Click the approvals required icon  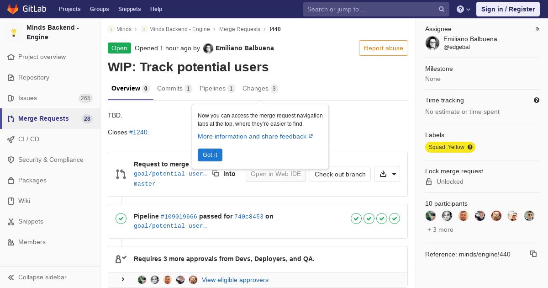point(121,259)
